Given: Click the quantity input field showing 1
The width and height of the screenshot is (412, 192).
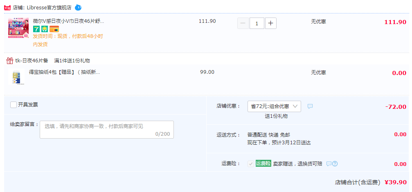Looking at the screenshot, I should pyautogui.click(x=257, y=23).
